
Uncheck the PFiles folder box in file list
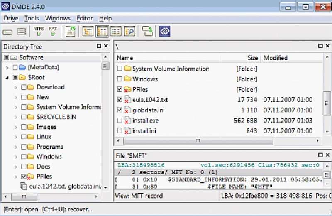120,89
